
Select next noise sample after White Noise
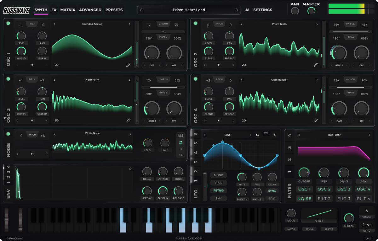tap(130, 135)
